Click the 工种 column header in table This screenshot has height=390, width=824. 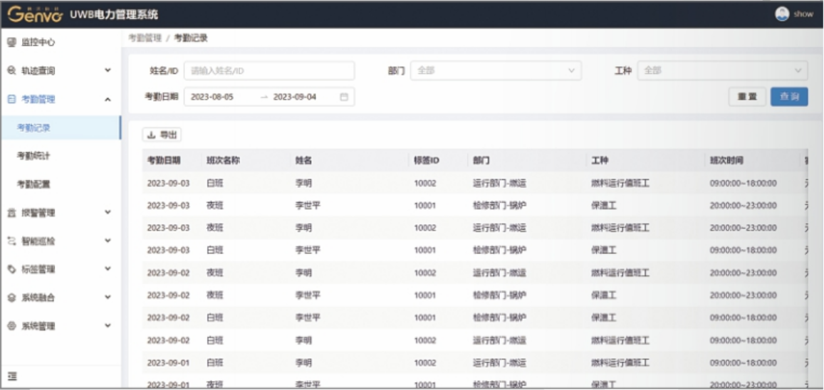tap(600, 161)
